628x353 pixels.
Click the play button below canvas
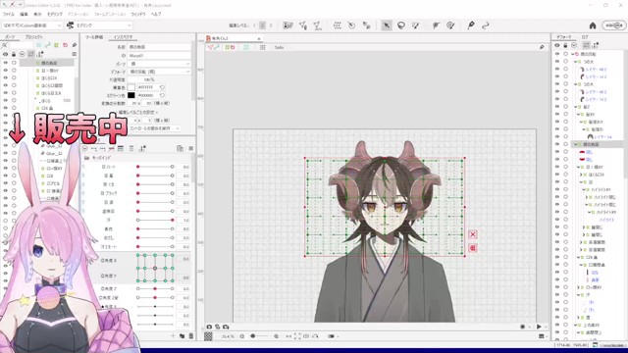pyautogui.click(x=539, y=327)
